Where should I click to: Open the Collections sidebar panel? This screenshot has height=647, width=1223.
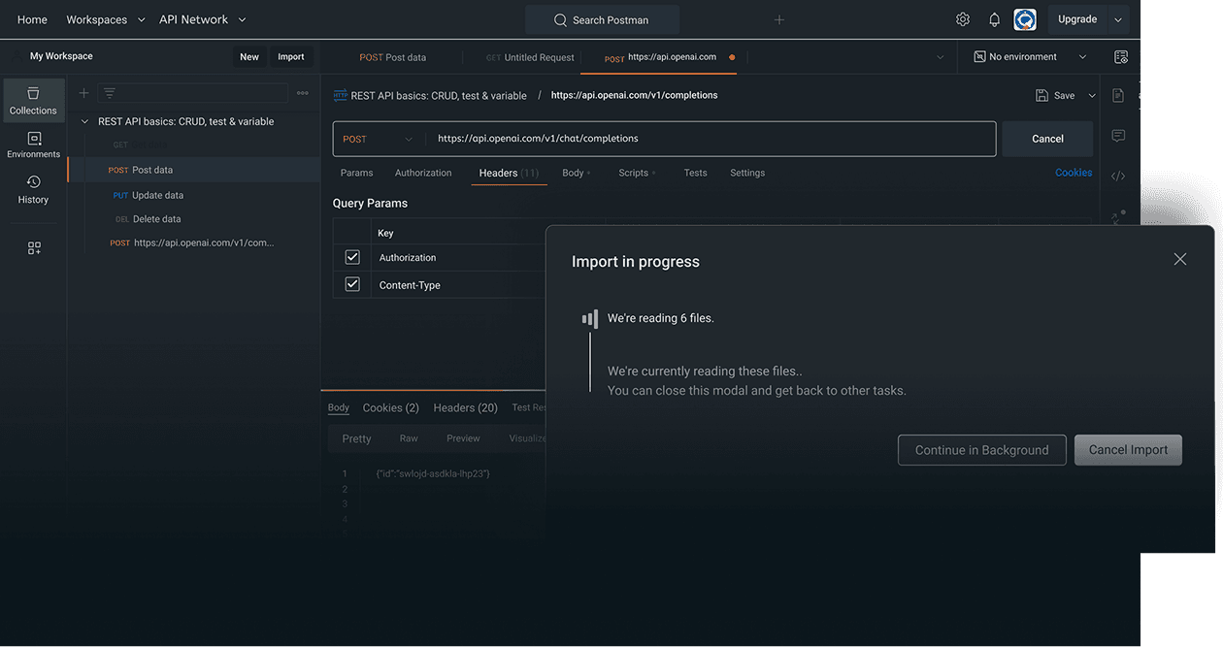[x=33, y=100]
